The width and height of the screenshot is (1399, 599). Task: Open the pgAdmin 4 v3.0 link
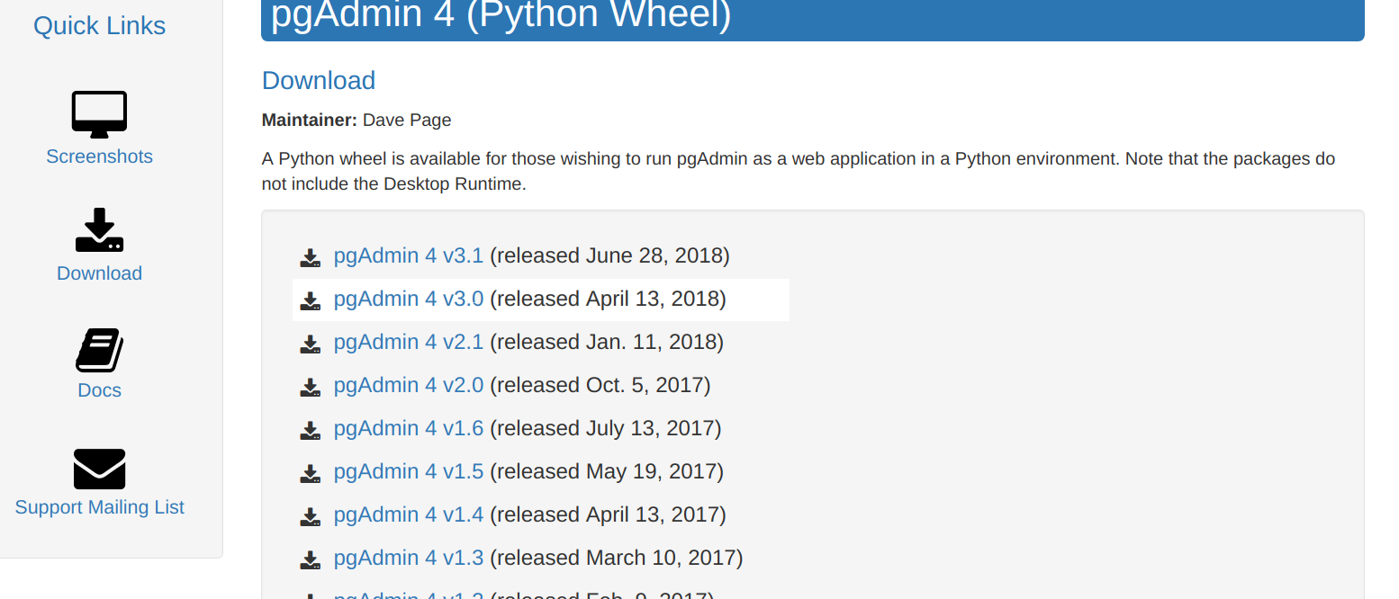pyautogui.click(x=409, y=299)
